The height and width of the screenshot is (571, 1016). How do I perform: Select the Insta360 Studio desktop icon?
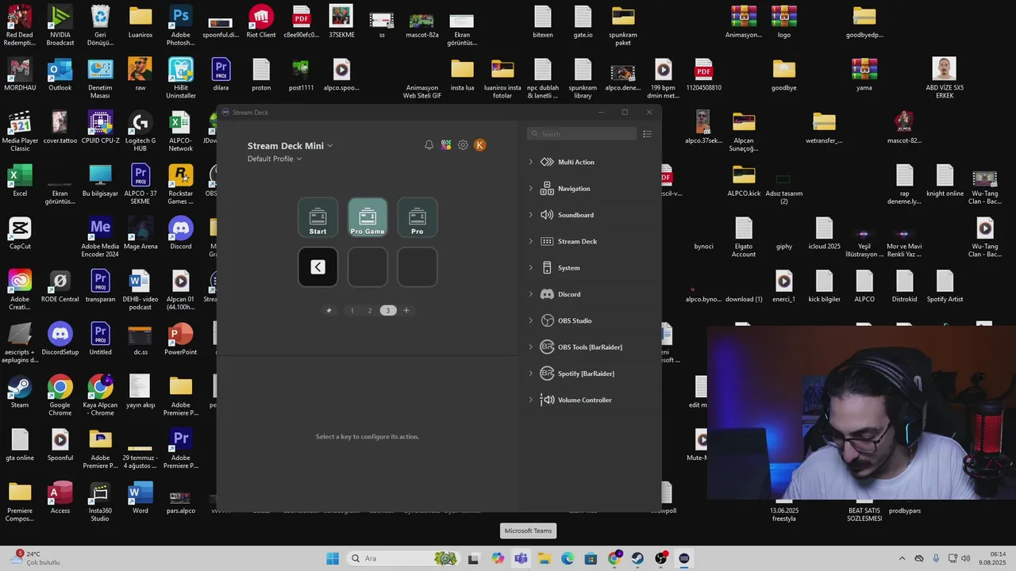(100, 501)
